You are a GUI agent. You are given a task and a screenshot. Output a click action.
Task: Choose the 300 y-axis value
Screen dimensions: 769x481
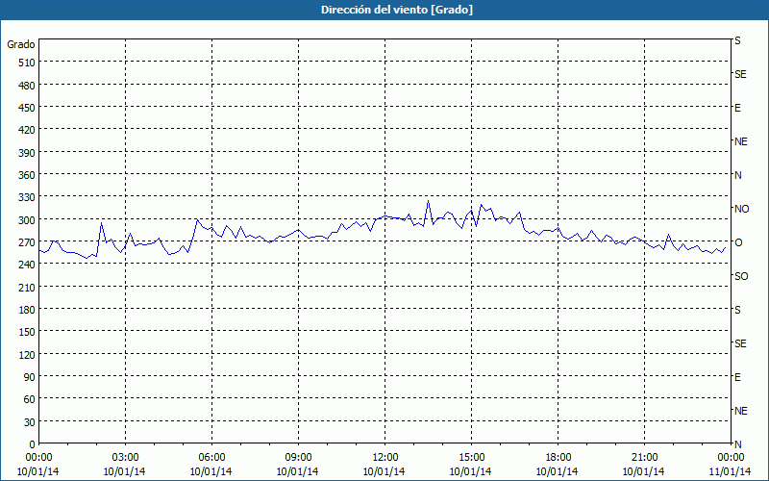point(27,220)
